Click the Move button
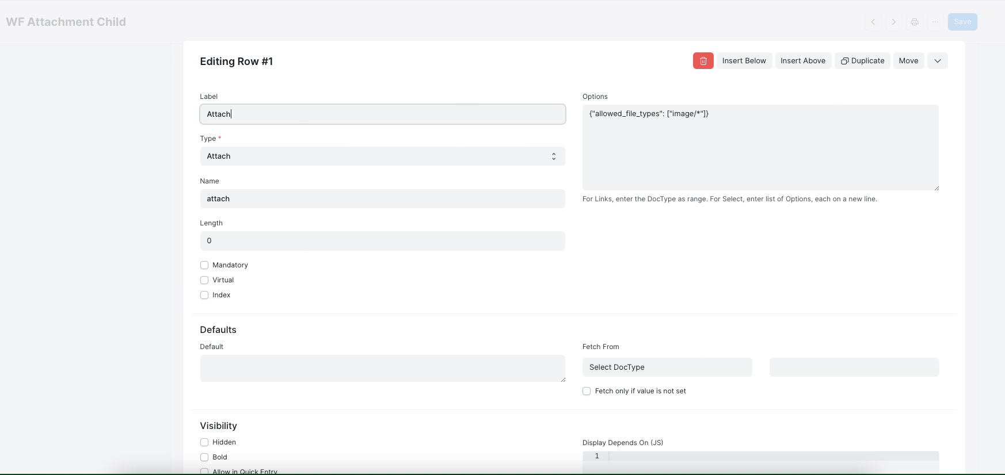The image size is (1005, 475). point(908,61)
